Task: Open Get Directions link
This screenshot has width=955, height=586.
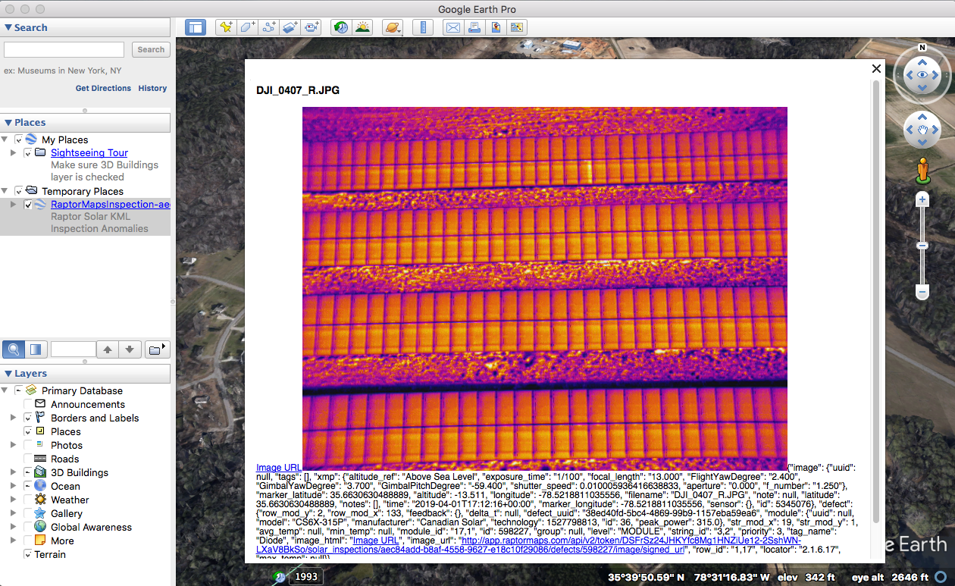Action: coord(103,88)
